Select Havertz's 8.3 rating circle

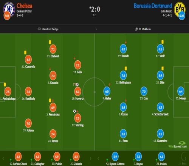(77, 92)
